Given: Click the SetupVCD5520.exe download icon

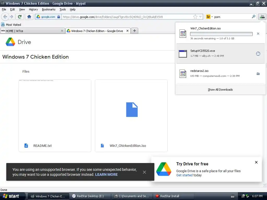Looking at the screenshot, I should tap(183, 54).
